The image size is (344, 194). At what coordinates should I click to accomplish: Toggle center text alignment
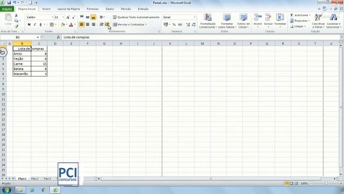88,24
